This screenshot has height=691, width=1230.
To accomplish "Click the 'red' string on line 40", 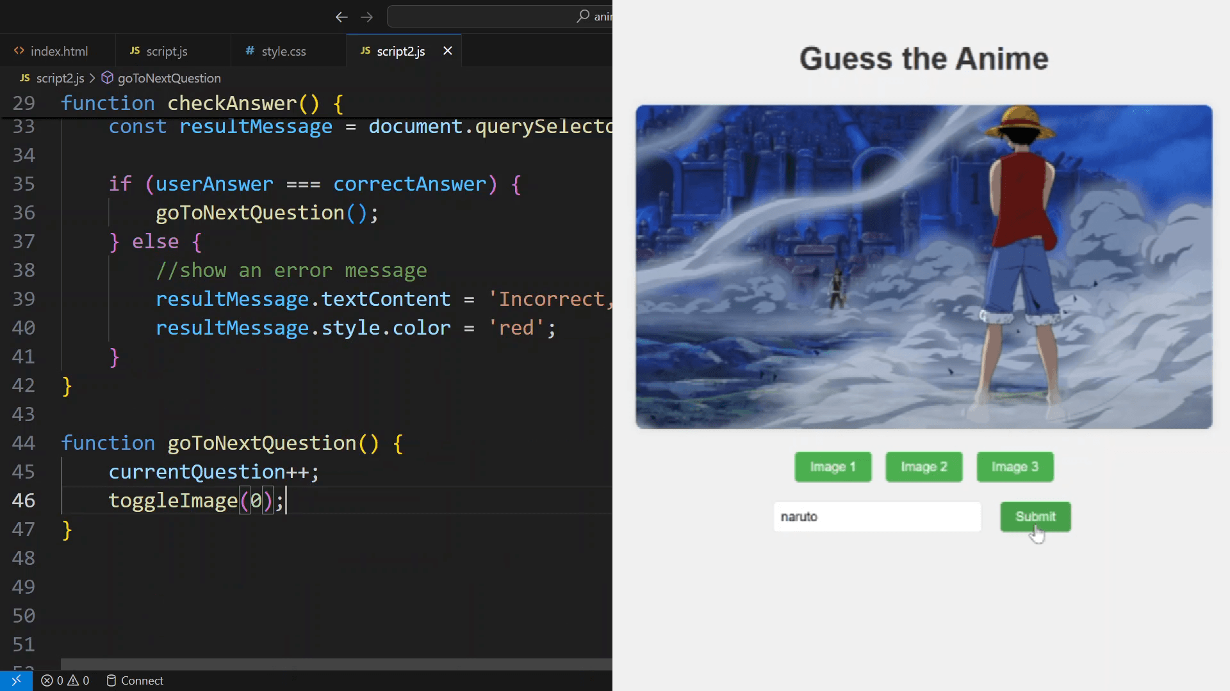I will tap(516, 328).
